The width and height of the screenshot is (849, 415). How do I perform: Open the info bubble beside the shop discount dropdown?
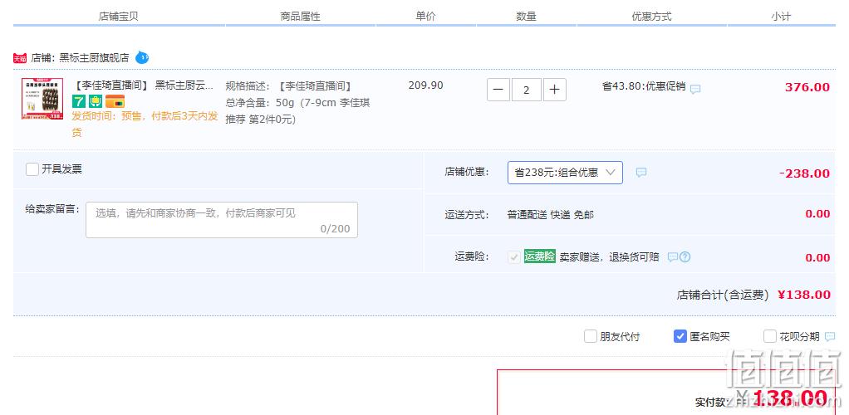click(x=641, y=173)
